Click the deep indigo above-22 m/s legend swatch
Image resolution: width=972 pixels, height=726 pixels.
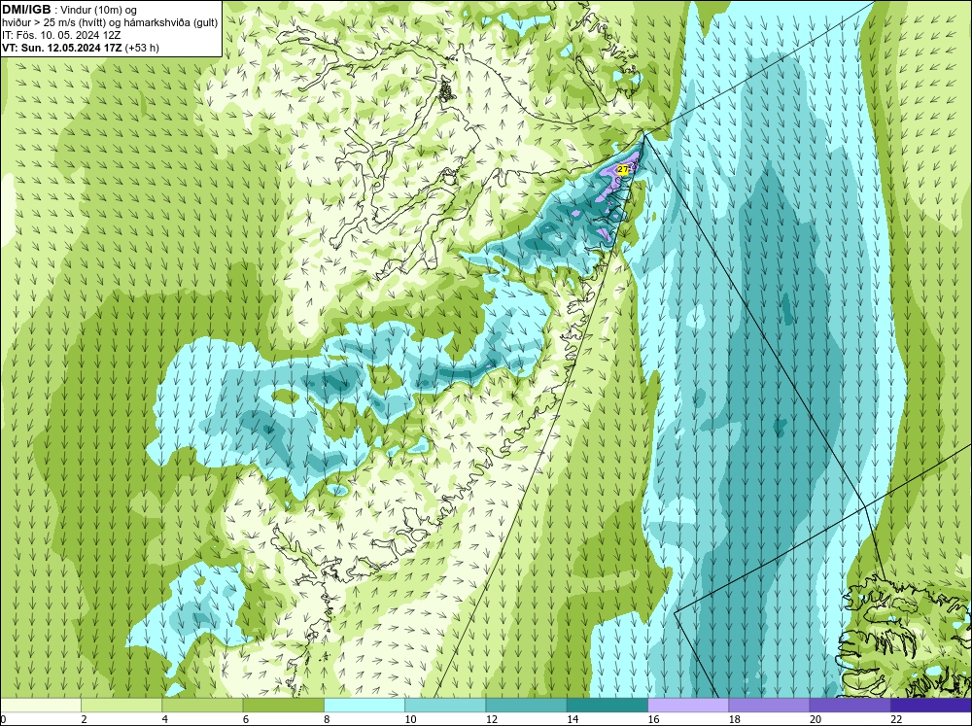click(930, 705)
